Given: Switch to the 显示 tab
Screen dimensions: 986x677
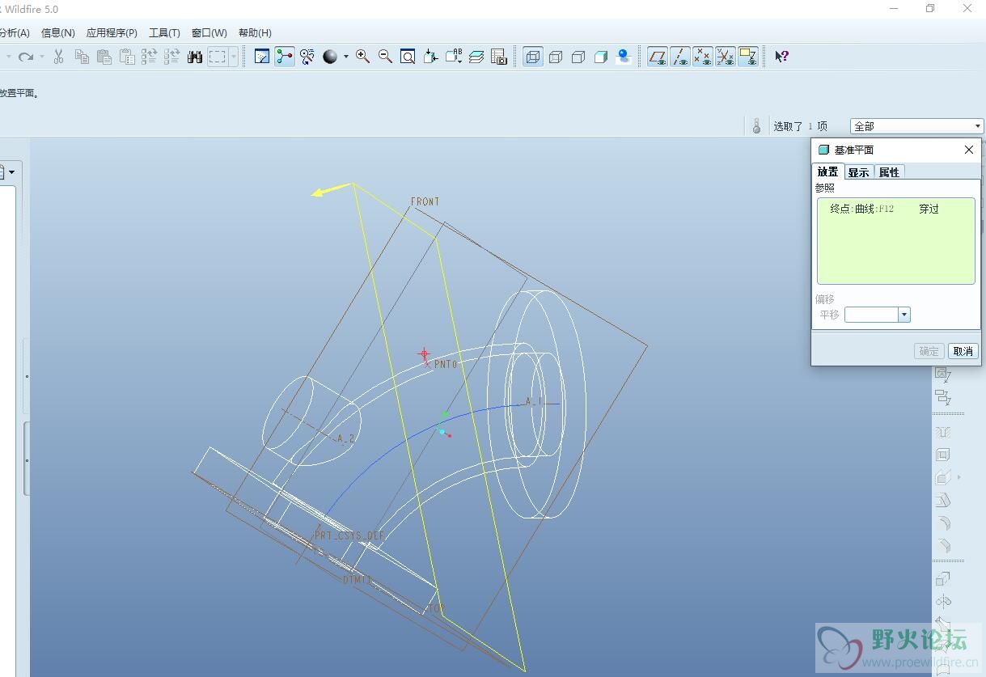Looking at the screenshot, I should pyautogui.click(x=858, y=172).
